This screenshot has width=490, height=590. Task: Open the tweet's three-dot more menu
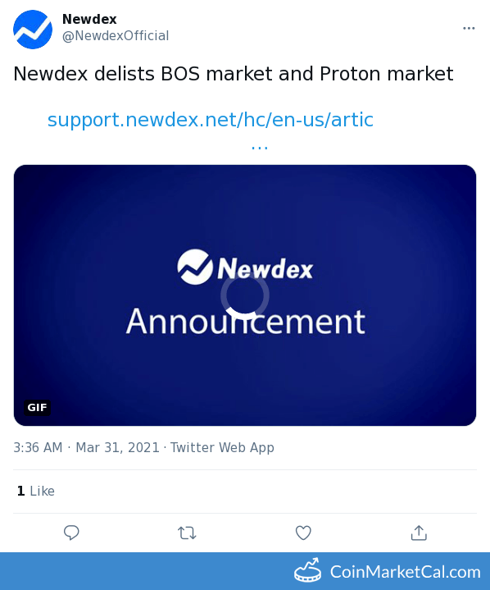469,28
